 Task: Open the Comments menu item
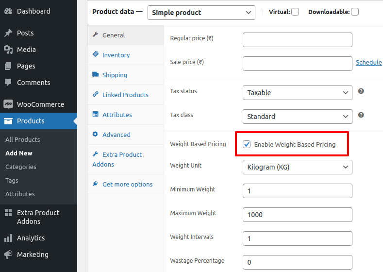[x=39, y=83]
